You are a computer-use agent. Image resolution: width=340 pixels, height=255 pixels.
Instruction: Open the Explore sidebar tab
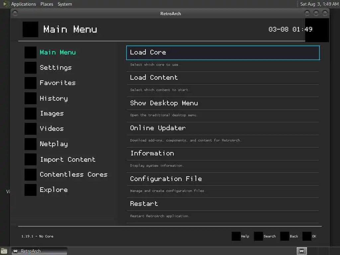[x=54, y=190]
